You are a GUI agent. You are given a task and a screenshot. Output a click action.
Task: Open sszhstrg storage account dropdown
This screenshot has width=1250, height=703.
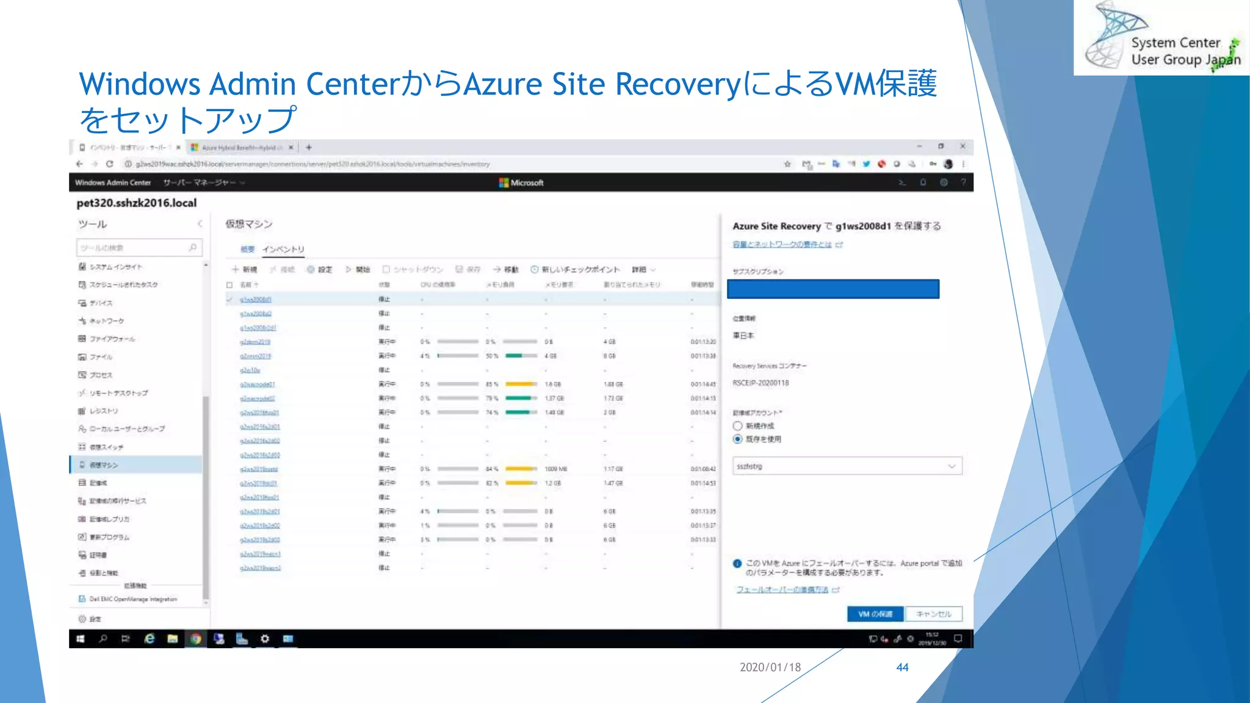847,466
